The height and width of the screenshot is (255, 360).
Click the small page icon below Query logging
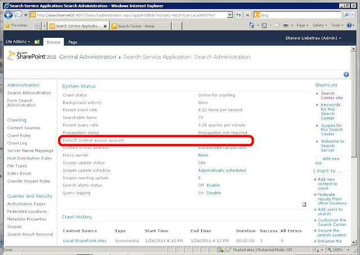tap(304, 204)
